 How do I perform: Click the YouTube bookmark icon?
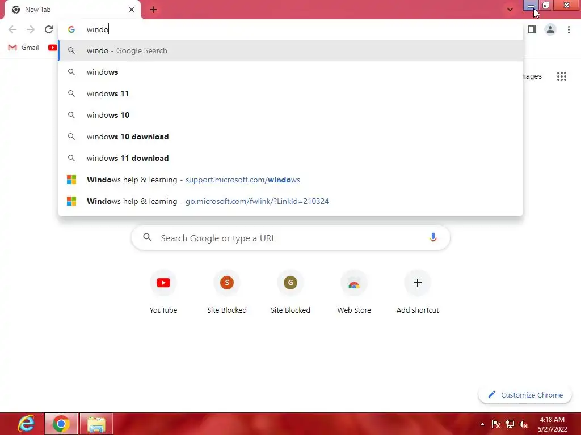[53, 48]
